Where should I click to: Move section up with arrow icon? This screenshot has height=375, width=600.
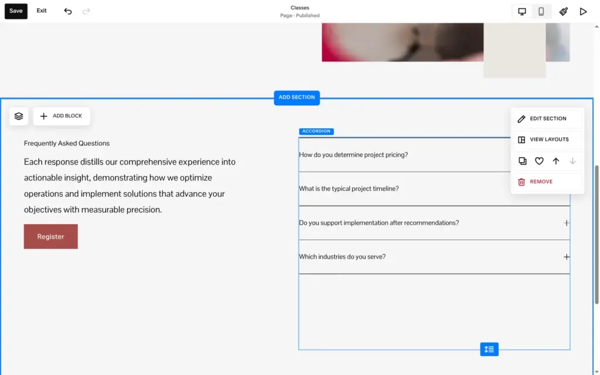(556, 161)
